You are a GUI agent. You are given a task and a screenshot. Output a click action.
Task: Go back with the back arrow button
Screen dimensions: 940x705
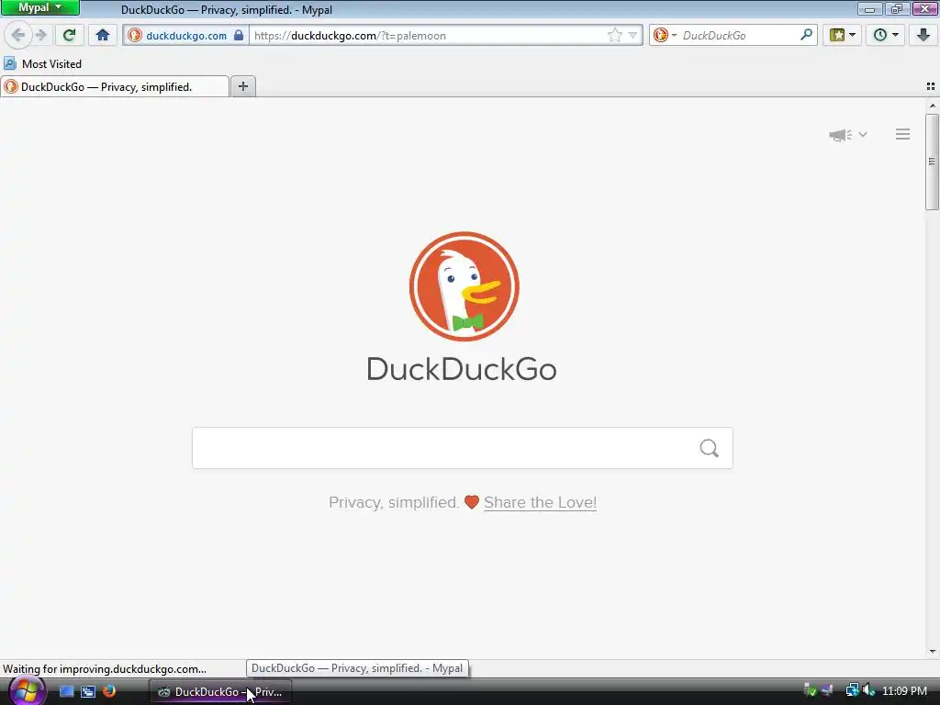point(18,35)
